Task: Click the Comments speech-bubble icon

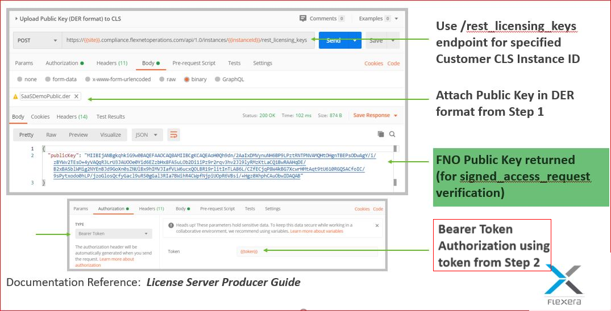Action: [x=303, y=18]
